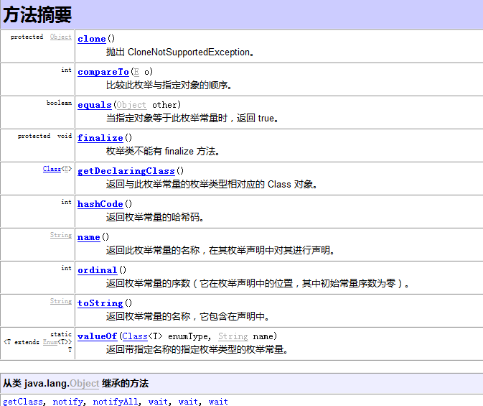Click 'int' return type in hashCode row
The width and height of the screenshot is (483, 406).
click(66, 202)
